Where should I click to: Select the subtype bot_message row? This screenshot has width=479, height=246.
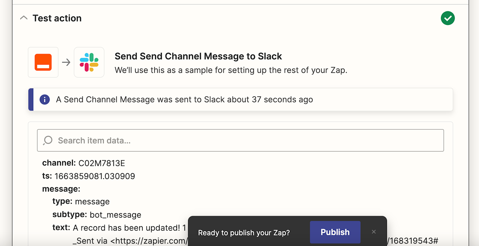point(97,215)
